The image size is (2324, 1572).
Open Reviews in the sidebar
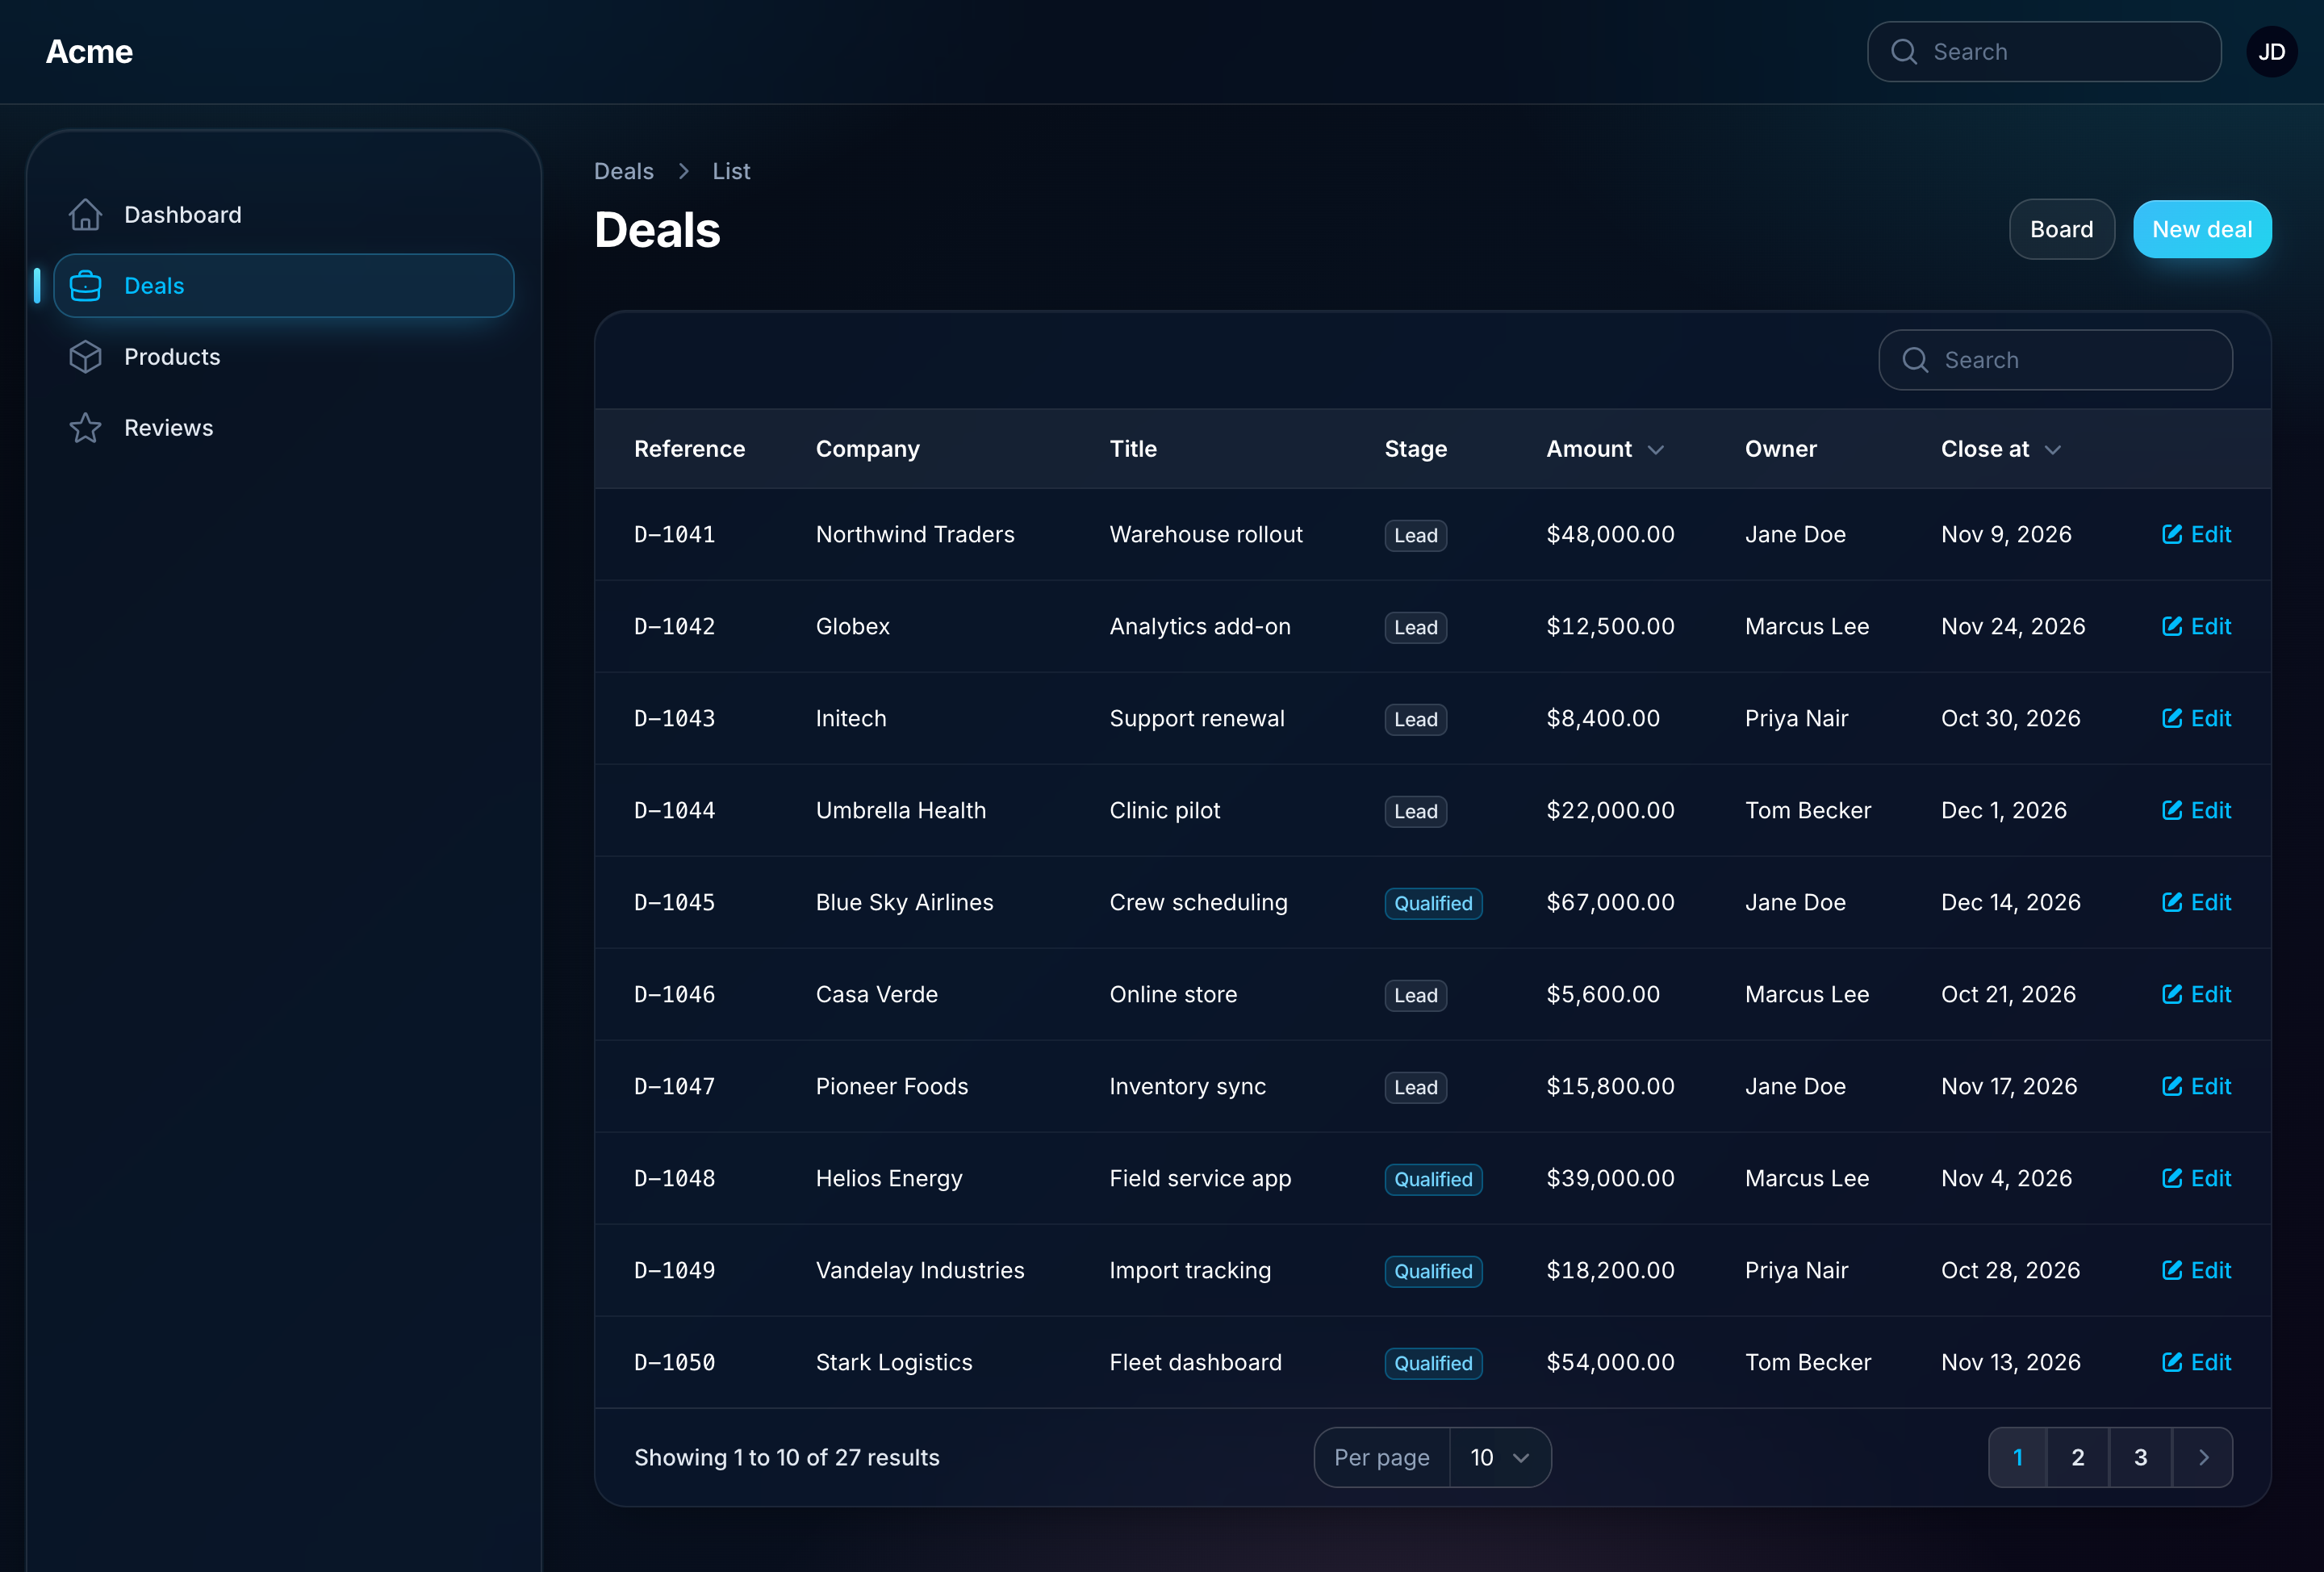click(284, 428)
